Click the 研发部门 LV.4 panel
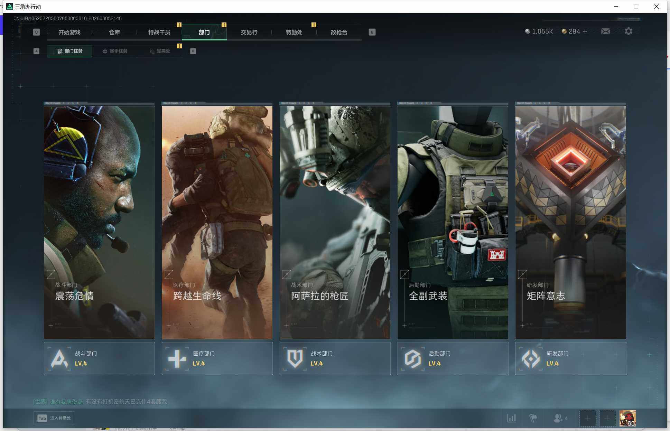670x431 pixels. (571, 358)
